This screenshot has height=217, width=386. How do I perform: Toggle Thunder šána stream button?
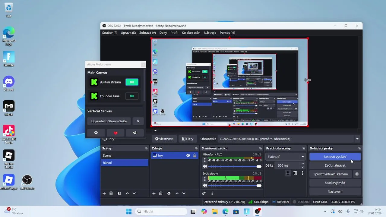coord(132,96)
